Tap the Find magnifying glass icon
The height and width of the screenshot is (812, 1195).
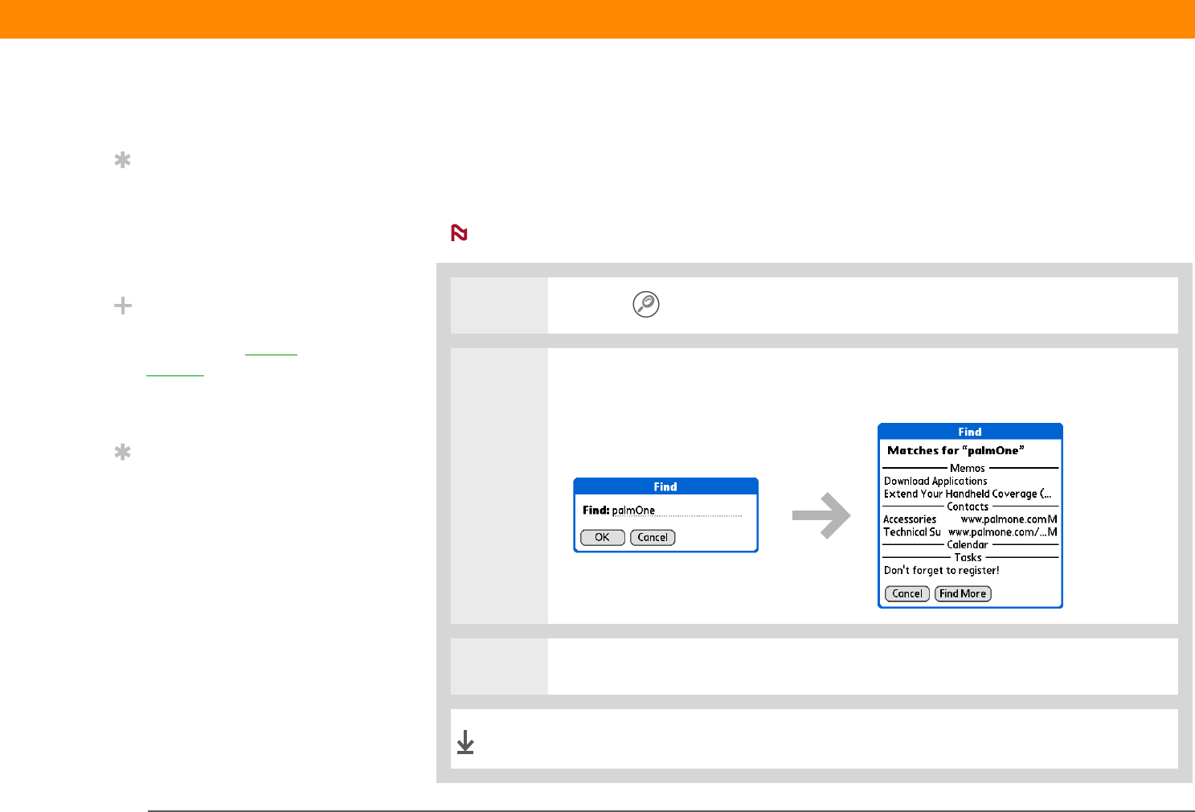pos(646,304)
